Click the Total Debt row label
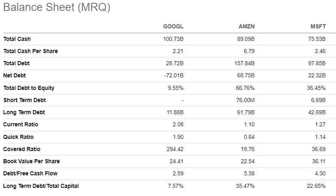This screenshot has width=336, height=196. tap(17, 64)
